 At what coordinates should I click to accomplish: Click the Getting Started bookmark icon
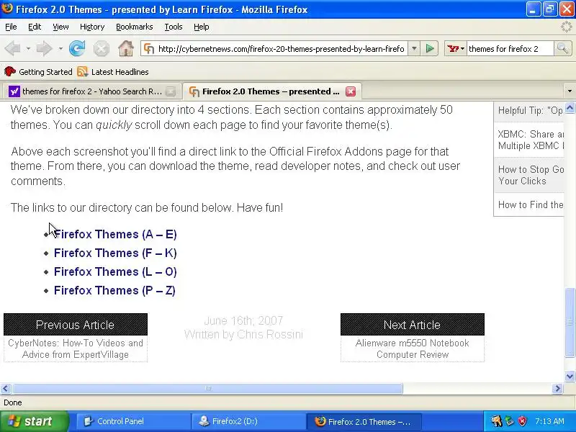click(10, 71)
